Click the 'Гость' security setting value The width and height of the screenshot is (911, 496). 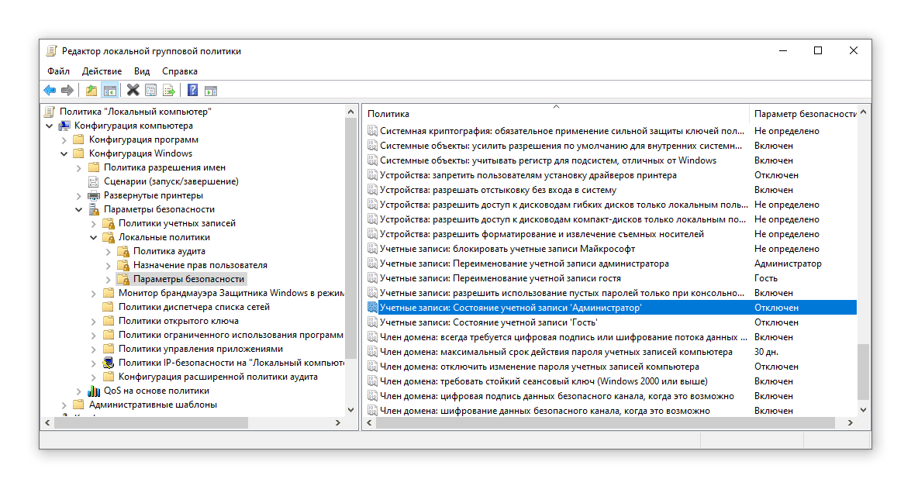(766, 278)
